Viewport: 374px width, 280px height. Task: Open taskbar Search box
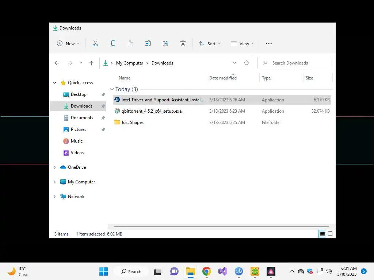tap(131, 271)
